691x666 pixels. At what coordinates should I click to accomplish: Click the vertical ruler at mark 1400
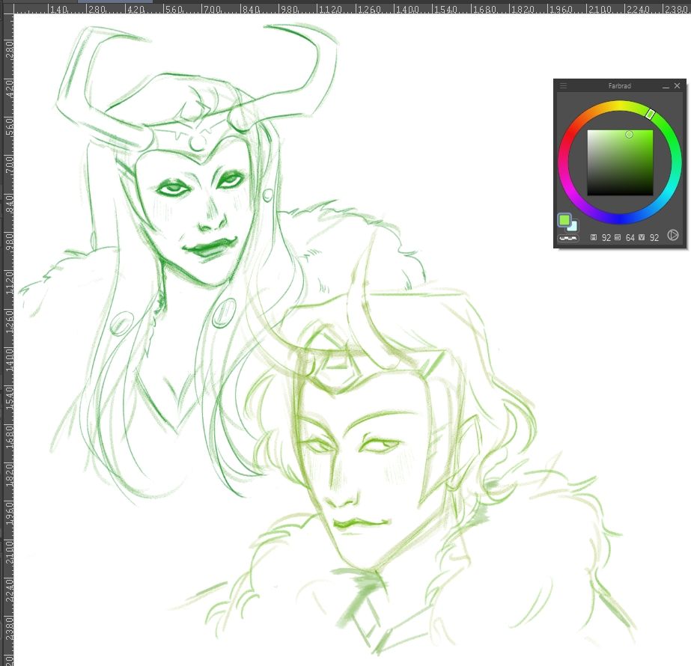(x=9, y=359)
